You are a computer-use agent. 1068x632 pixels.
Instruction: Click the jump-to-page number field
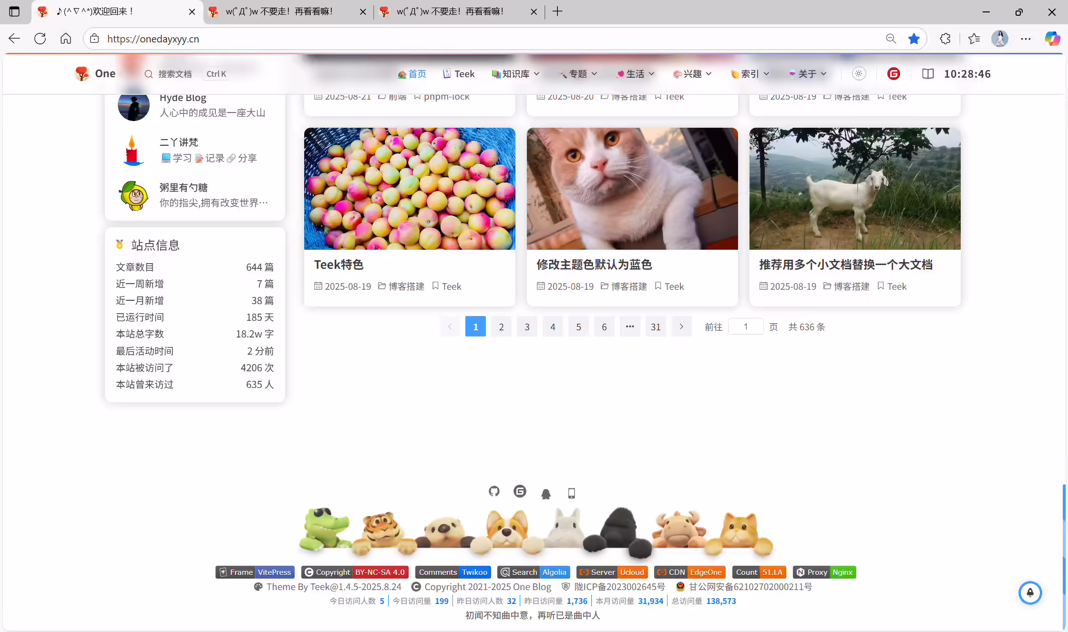tap(746, 326)
